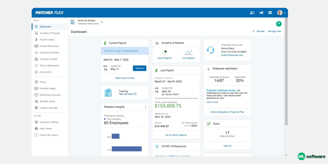Open announcements megaphone icon

pos(261,13)
